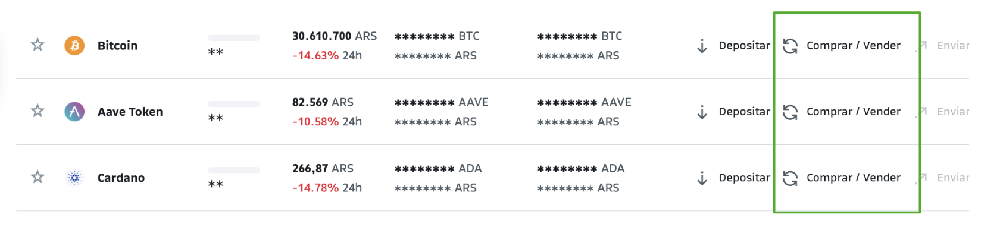Click the Cardano logo icon
The height and width of the screenshot is (227, 1000).
pos(74,177)
